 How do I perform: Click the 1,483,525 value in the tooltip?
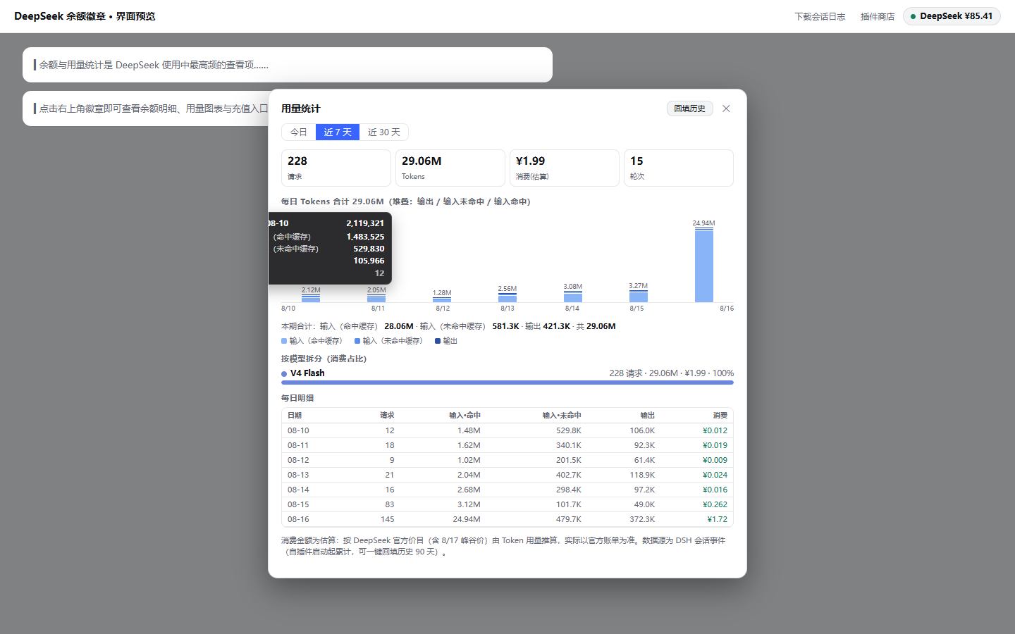[365, 237]
